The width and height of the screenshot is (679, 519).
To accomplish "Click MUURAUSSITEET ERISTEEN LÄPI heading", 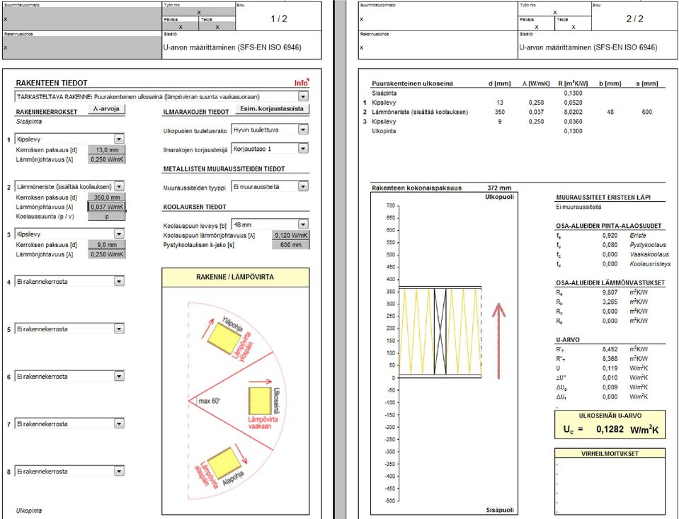I will click(603, 198).
